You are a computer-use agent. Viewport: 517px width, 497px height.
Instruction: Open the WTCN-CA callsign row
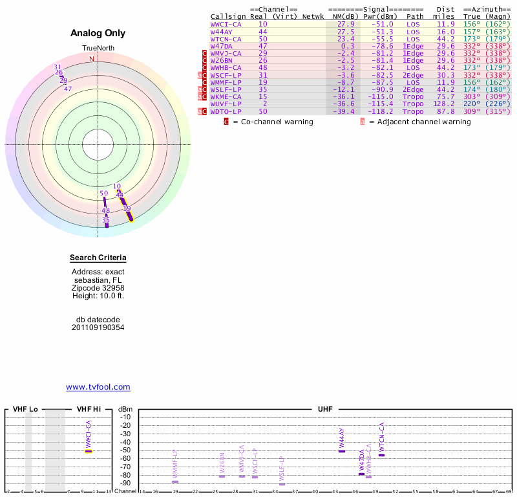(x=226, y=39)
